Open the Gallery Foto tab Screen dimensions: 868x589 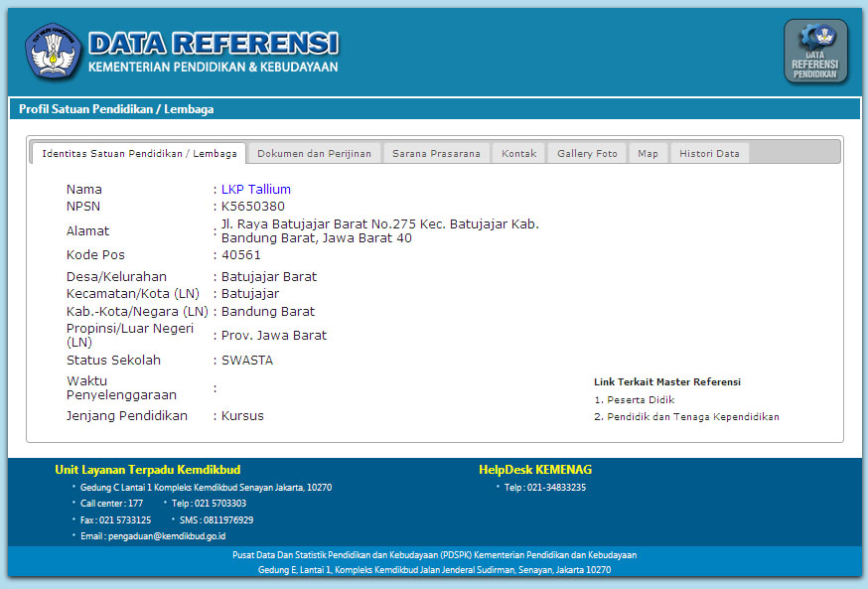586,152
